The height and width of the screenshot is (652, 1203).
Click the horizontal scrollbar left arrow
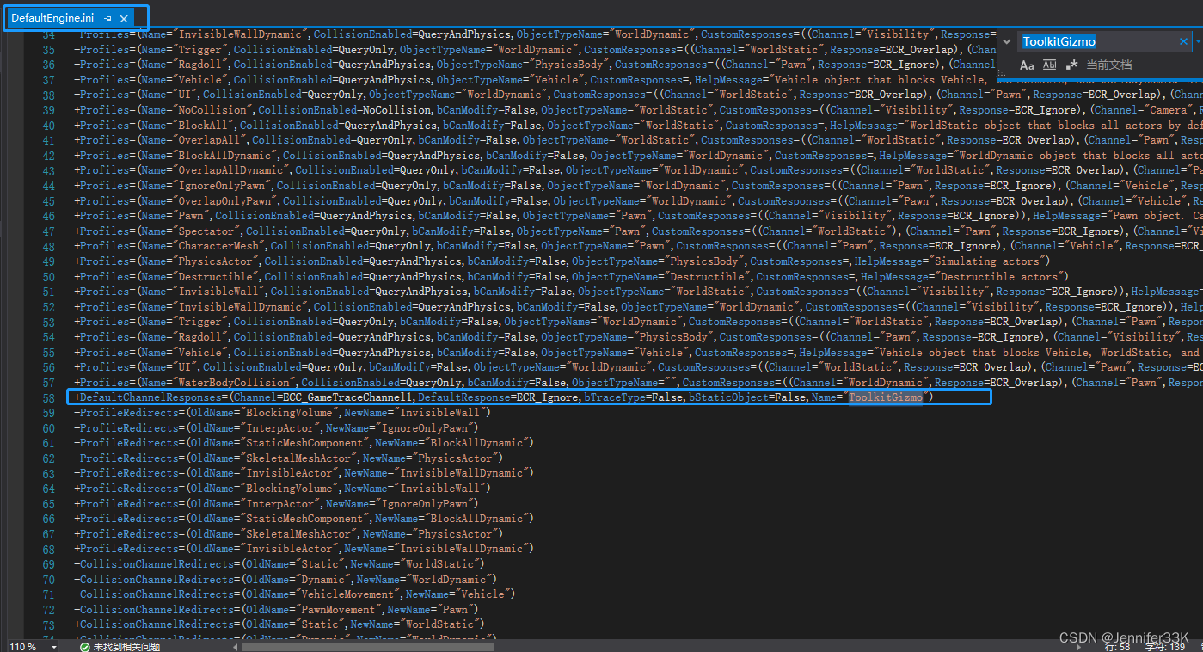click(x=236, y=646)
